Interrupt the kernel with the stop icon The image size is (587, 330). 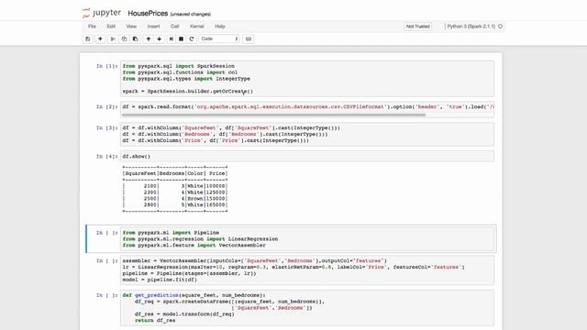182,38
